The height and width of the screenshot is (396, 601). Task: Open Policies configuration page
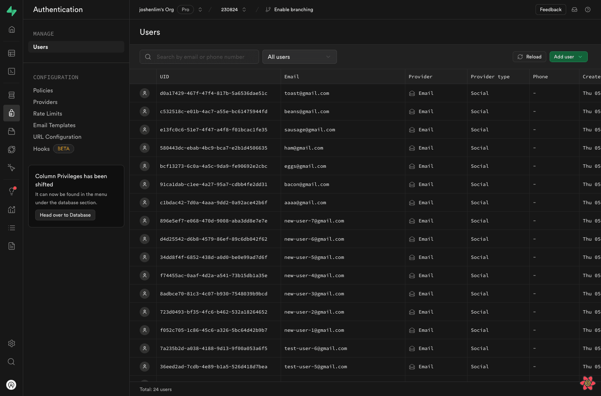(43, 90)
